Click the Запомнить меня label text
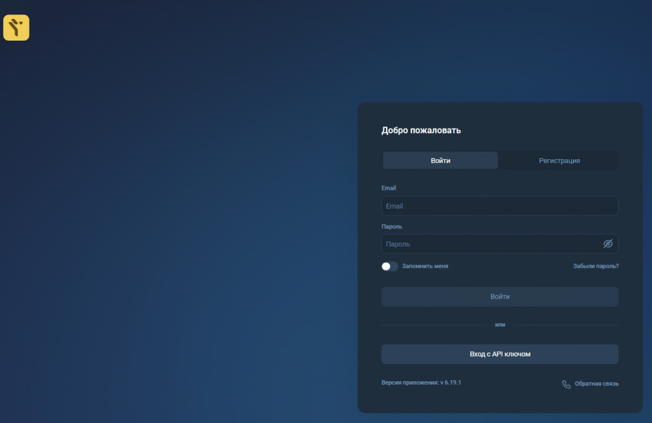 click(425, 266)
